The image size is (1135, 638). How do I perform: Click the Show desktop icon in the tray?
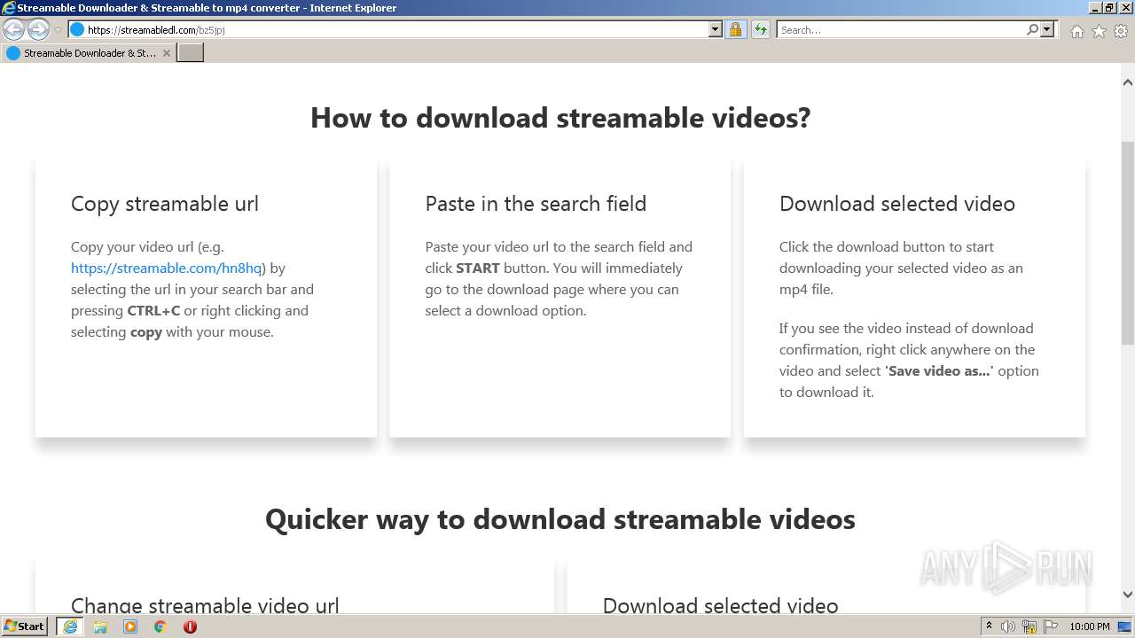(1126, 626)
